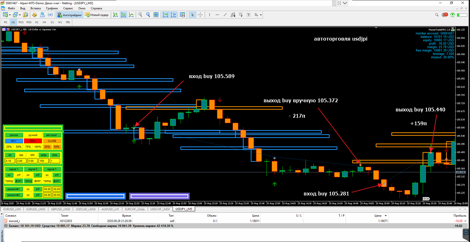Select the crosshair tool

coord(201,15)
